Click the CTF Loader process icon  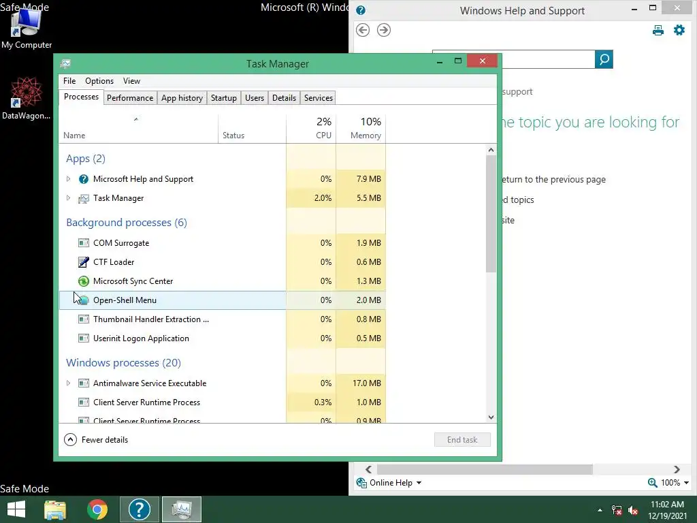coord(84,262)
